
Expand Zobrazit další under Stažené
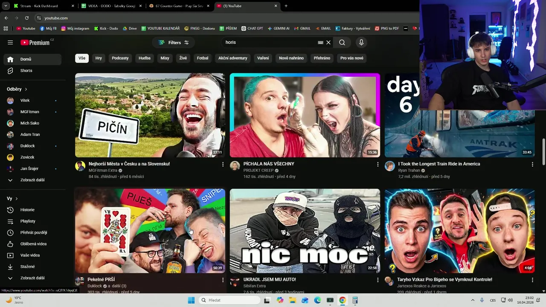[x=32, y=278]
